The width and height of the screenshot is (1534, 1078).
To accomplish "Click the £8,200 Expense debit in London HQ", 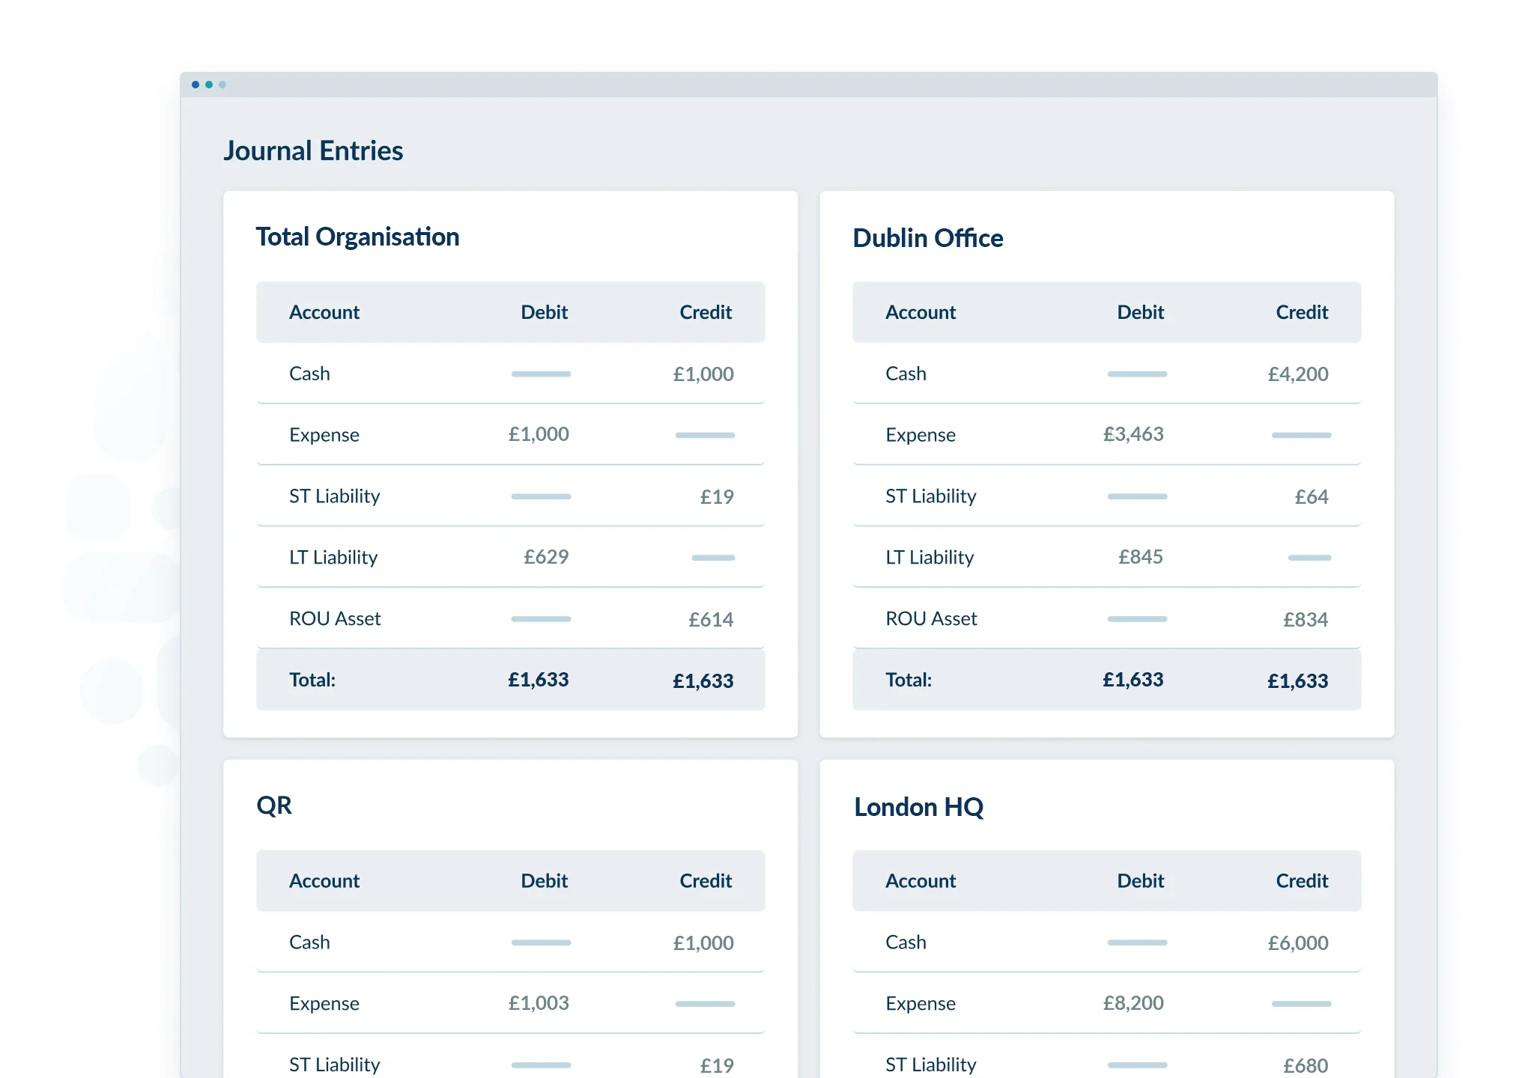I will pyautogui.click(x=1133, y=1003).
